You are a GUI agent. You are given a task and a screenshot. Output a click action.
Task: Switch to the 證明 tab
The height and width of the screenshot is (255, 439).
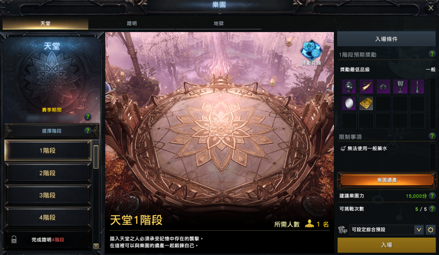tap(132, 23)
